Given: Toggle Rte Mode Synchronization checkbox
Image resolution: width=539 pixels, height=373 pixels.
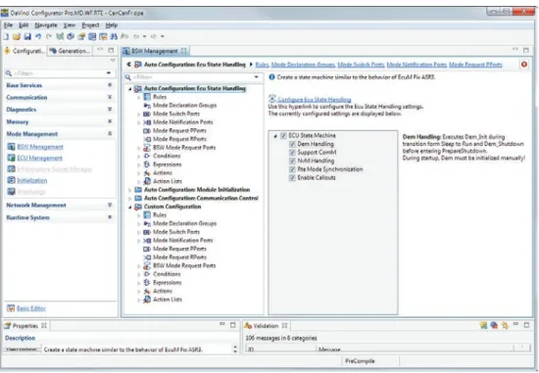Looking at the screenshot, I should (292, 169).
